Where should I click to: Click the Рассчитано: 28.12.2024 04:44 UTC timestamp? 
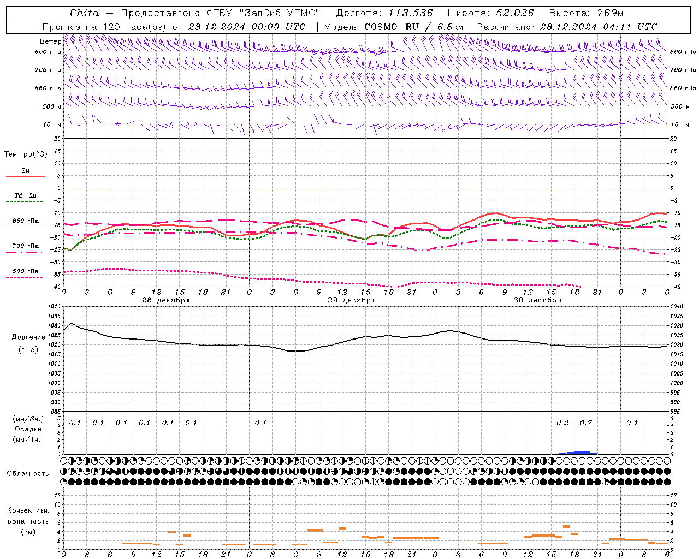click(x=567, y=27)
